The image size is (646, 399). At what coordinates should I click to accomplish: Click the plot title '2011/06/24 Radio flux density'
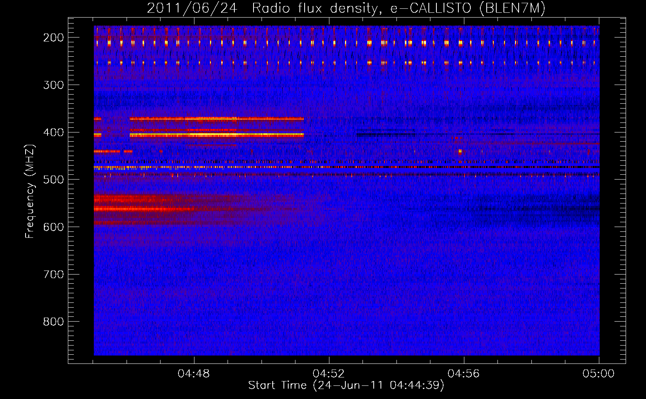[346, 8]
